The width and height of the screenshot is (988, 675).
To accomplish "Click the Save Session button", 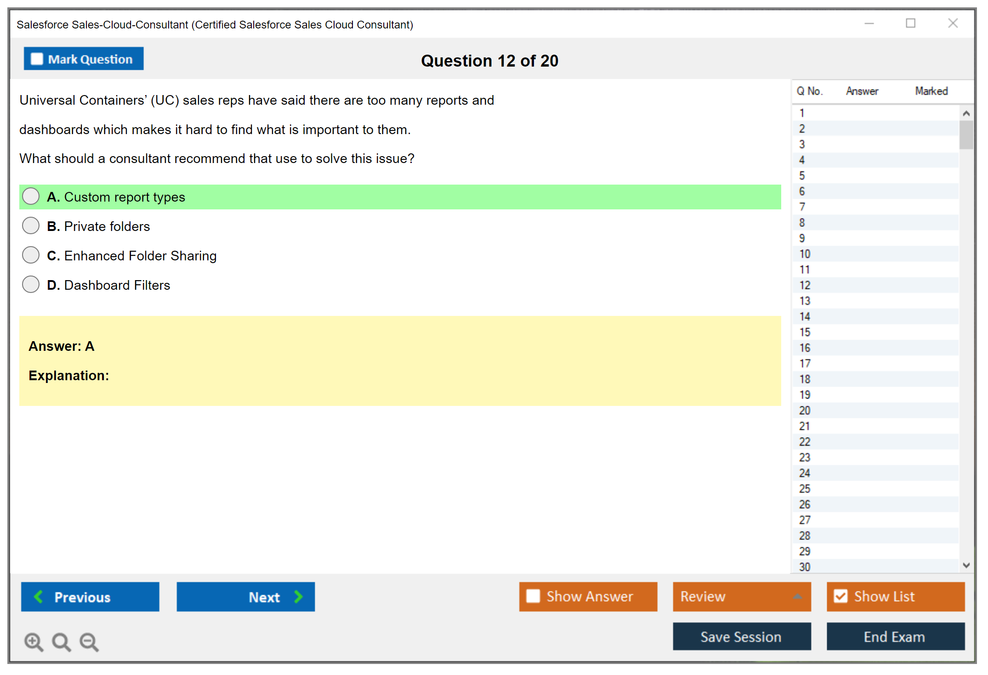I will [x=741, y=636].
